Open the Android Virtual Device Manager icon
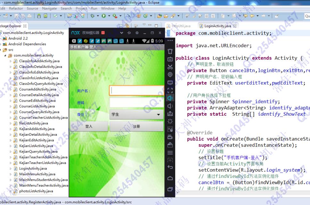The image size is (310, 205). pyautogui.click(x=45, y=16)
